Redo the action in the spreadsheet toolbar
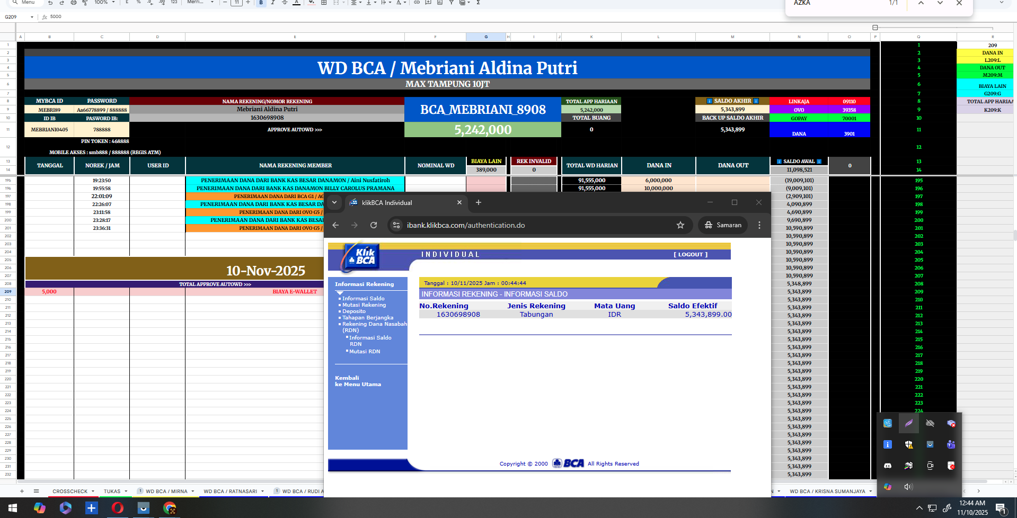Screen dimensions: 1017x518 tap(62, 3)
